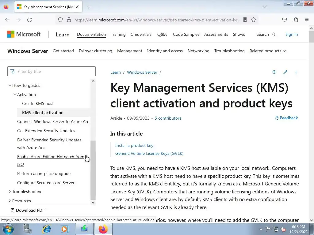This screenshot has height=235, width=314.
Task: Bookmark this page with the star icon
Action: 254,20
